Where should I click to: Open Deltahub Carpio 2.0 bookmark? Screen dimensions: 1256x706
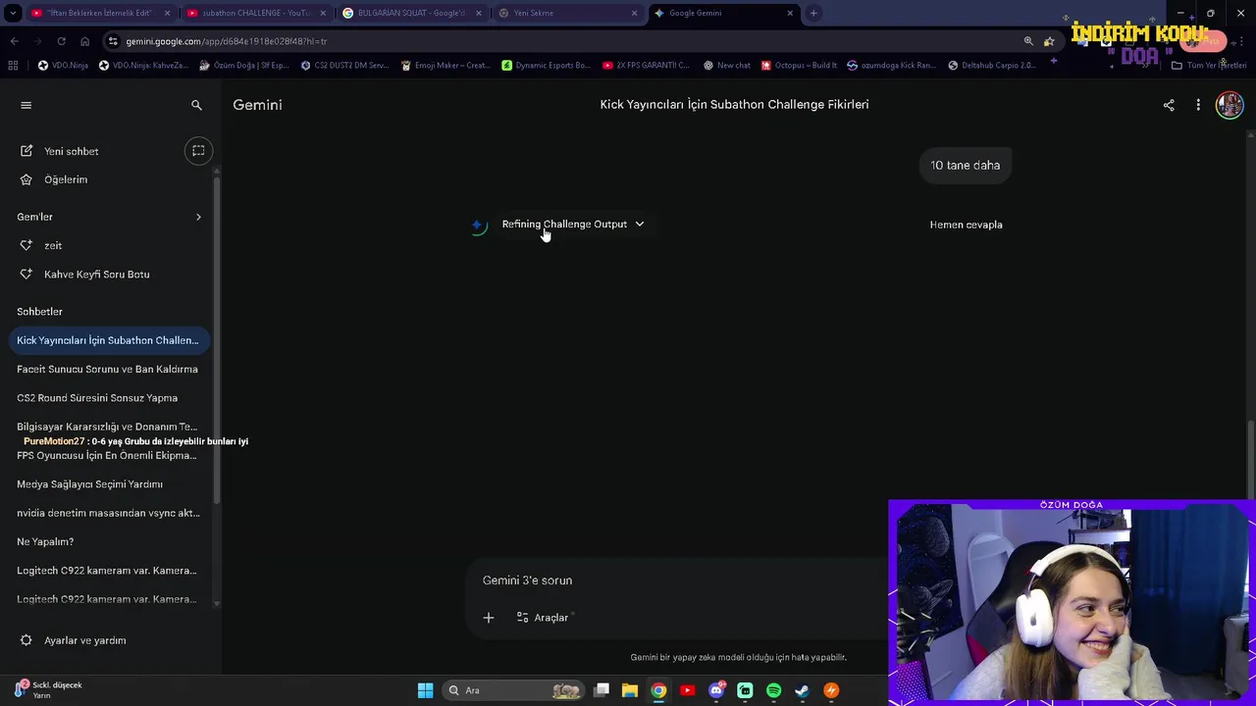click(991, 65)
